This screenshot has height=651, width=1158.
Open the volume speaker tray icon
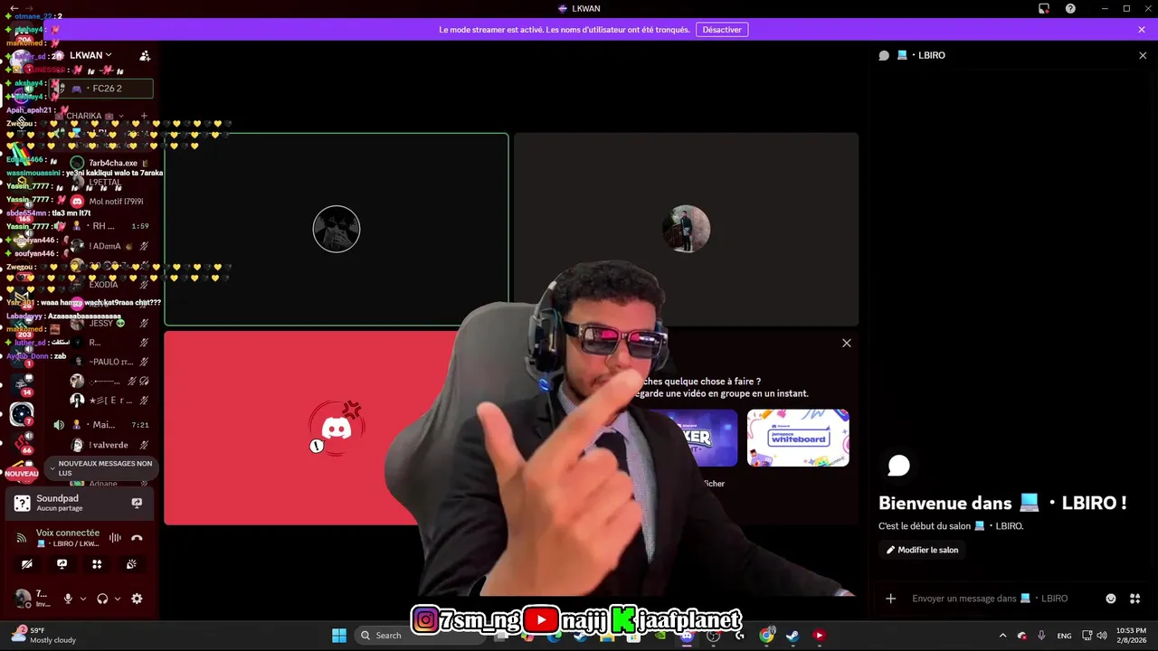click(1101, 635)
